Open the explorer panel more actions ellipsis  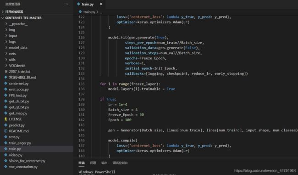point(66,4)
